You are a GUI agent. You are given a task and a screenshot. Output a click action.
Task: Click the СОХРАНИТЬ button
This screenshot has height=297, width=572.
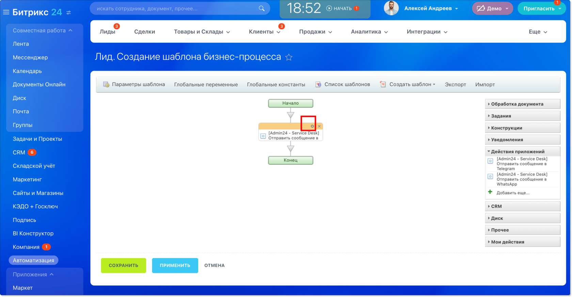[124, 265]
